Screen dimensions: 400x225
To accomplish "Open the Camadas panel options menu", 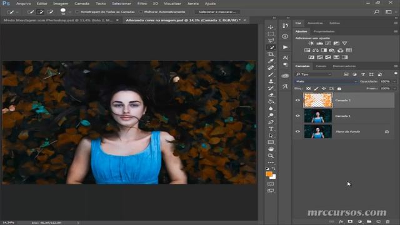I will click(396, 66).
